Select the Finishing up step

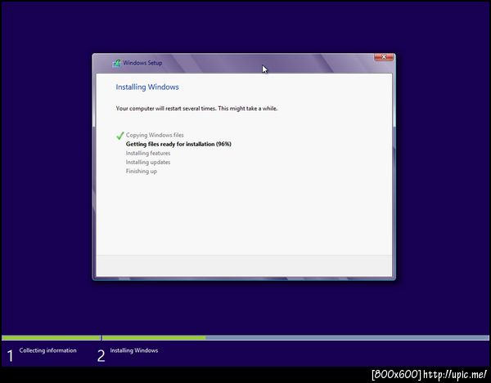coord(142,171)
